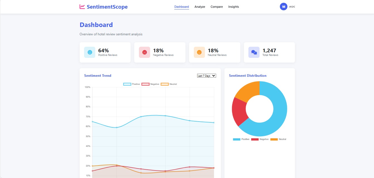Toggle Neutral in the Sentiment Distribution legend
374x178 pixels.
click(x=278, y=139)
